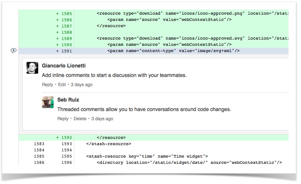Click old line number 1583
The image size is (301, 184).
[x=39, y=144]
